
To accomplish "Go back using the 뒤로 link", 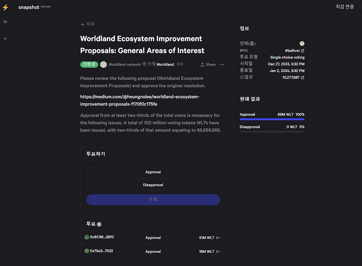I will click(88, 24).
